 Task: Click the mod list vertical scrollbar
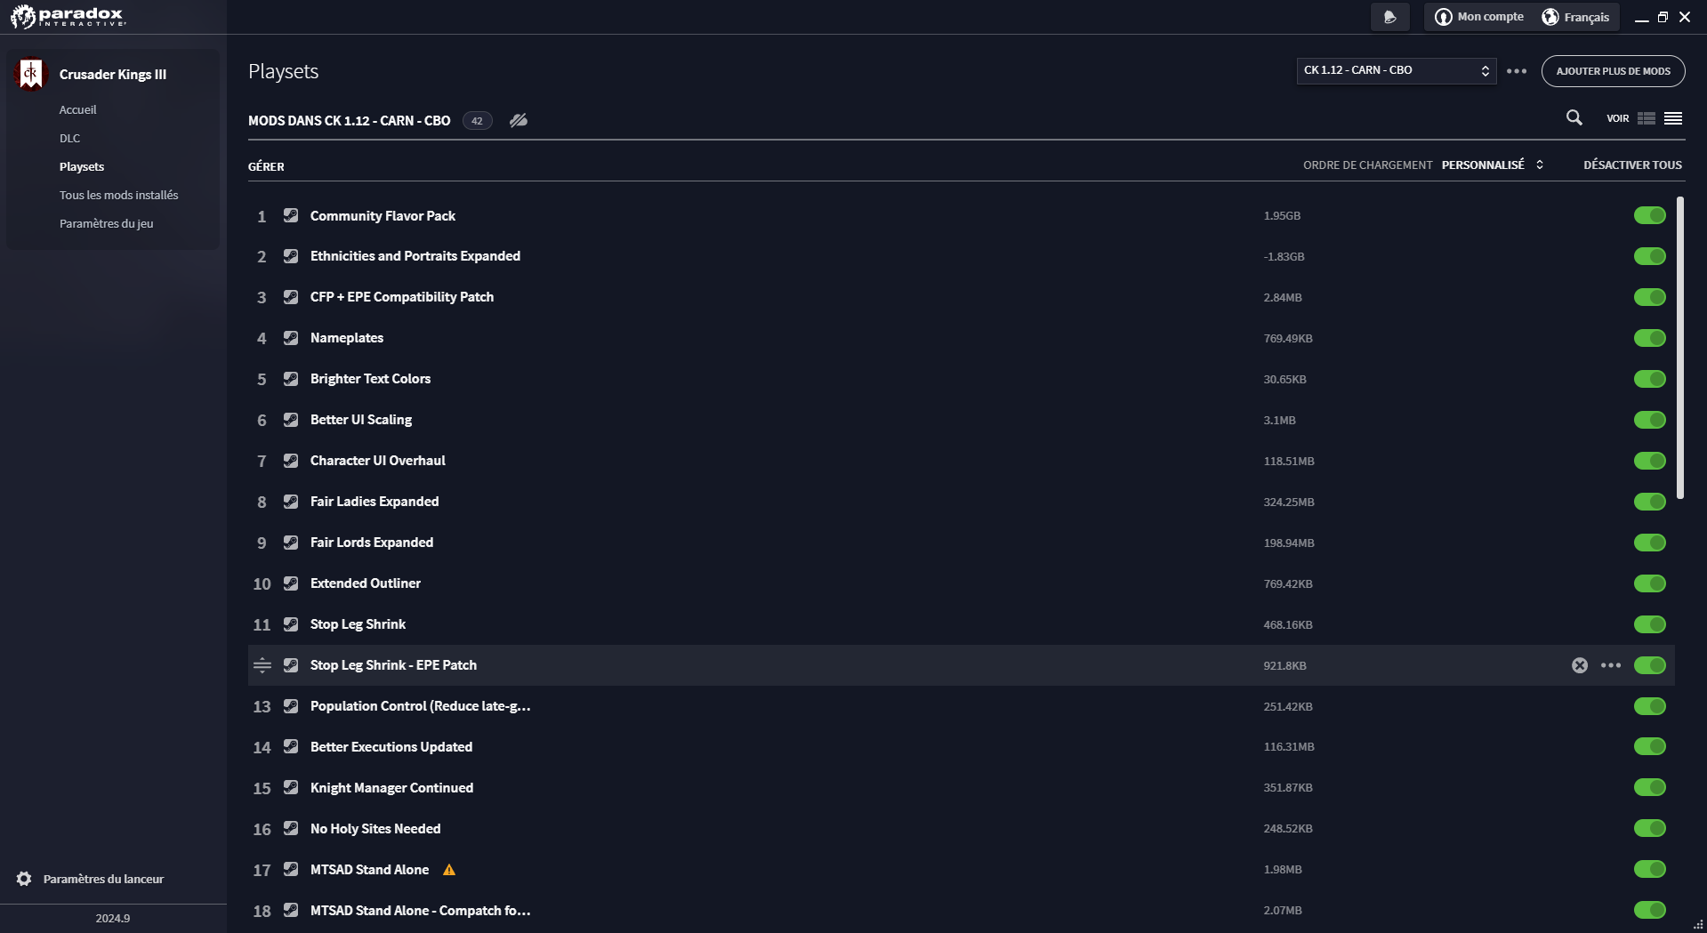point(1680,348)
